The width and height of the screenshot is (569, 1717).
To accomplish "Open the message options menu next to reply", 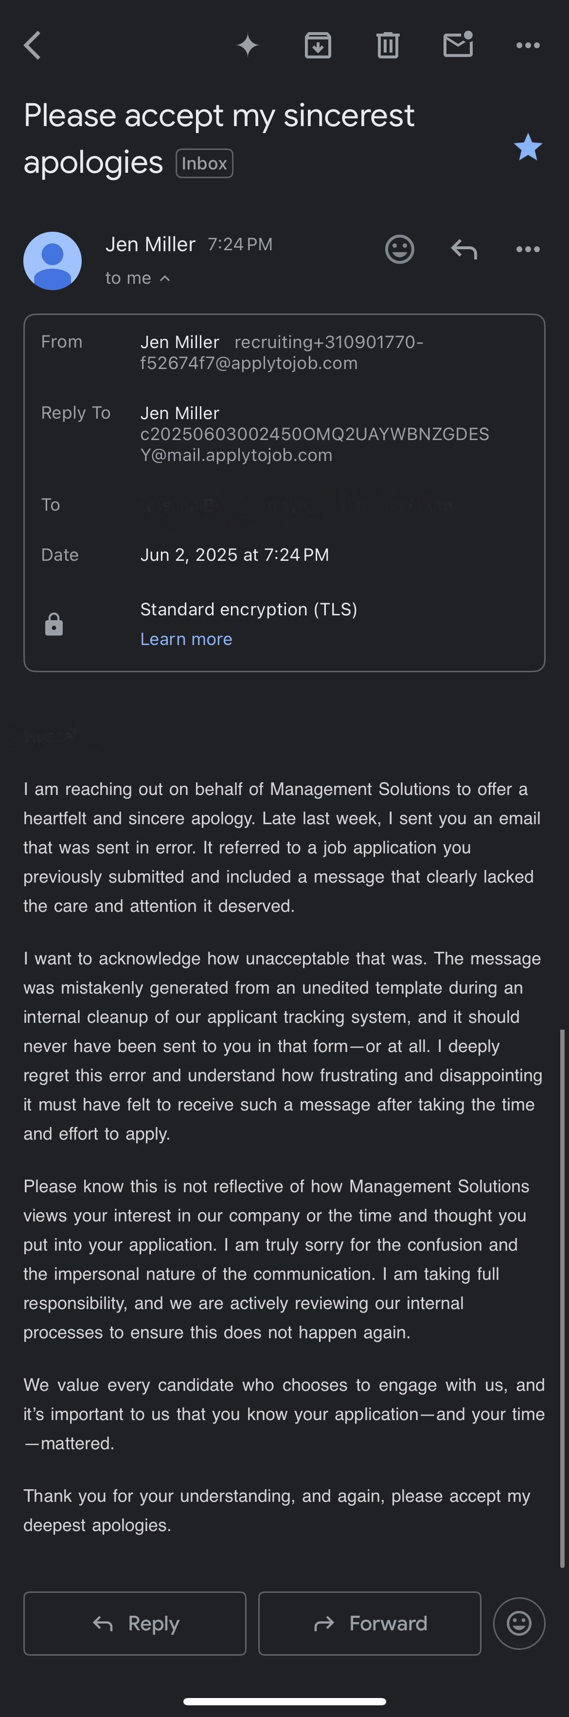I will pyautogui.click(x=527, y=249).
